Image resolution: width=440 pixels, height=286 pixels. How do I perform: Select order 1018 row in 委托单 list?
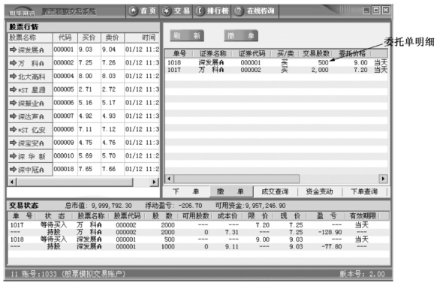point(276,62)
